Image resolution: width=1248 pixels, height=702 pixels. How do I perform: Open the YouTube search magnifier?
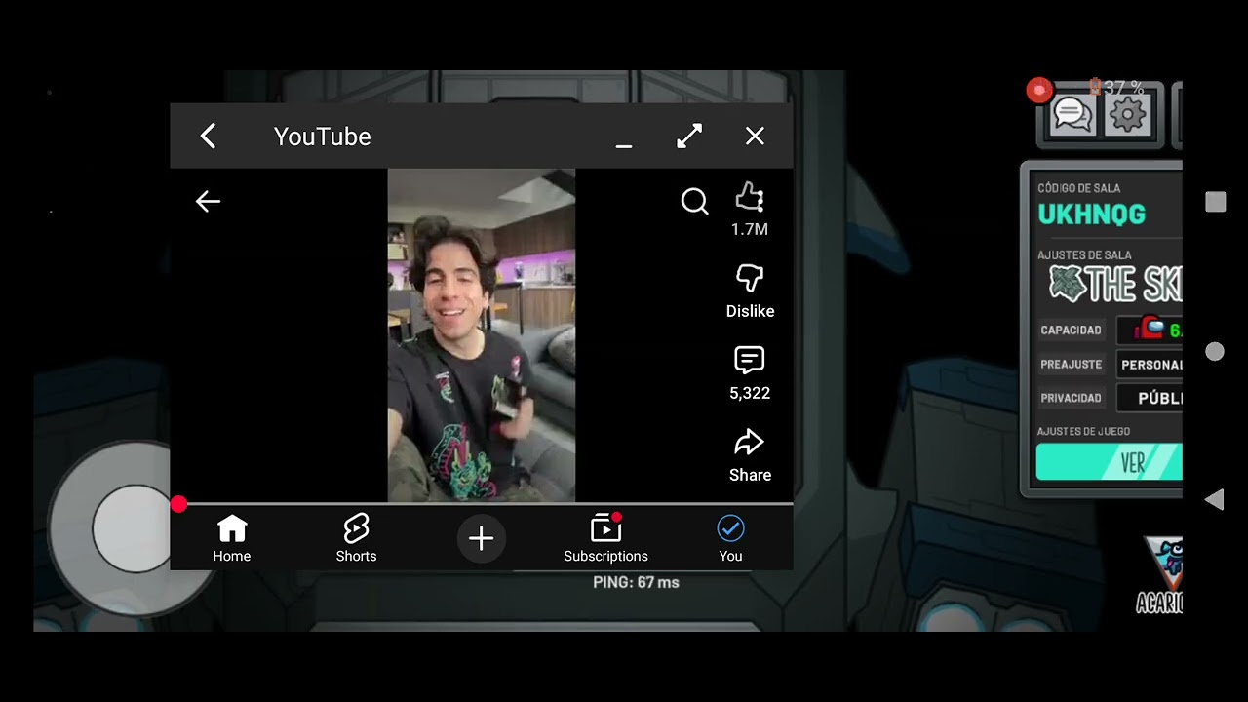tap(694, 202)
